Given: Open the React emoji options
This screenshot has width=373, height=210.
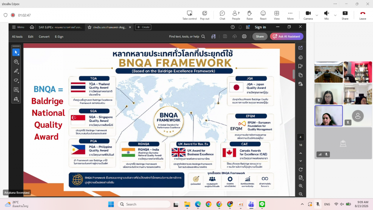Looking at the screenshot, I should point(263,15).
